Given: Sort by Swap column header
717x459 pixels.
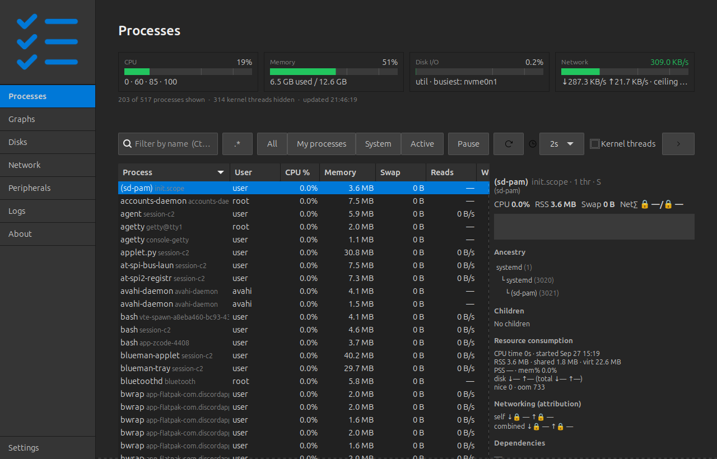Looking at the screenshot, I should point(401,172).
